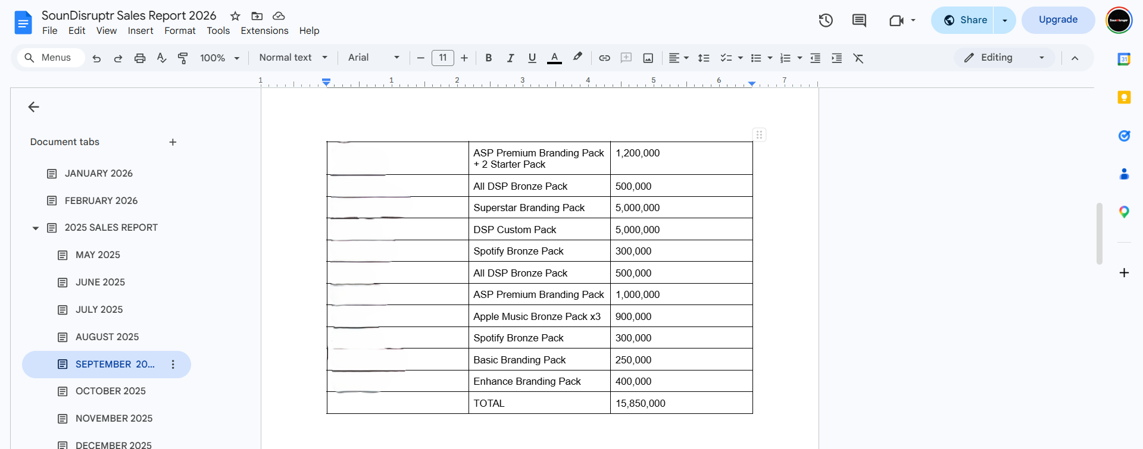This screenshot has width=1143, height=449.
Task: Close the document tabs panel back arrow
Action: [x=34, y=107]
